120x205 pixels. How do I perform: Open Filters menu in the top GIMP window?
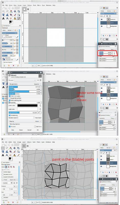39,5
